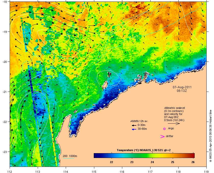The width and height of the screenshot is (214, 173).
Task: Click the latitude axis label -21
Action: click(5, 92)
